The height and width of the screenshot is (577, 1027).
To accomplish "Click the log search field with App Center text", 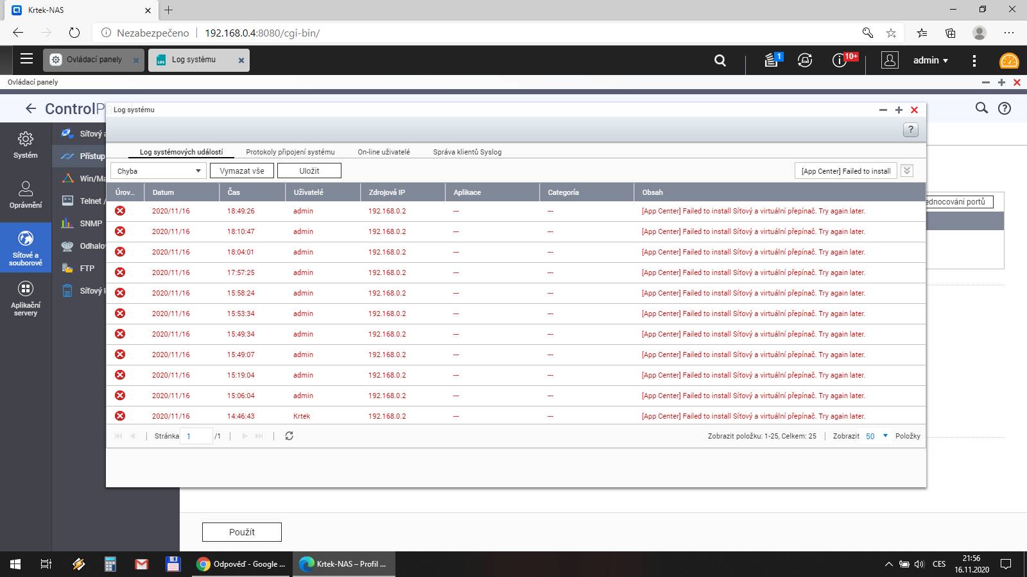I will pos(845,171).
